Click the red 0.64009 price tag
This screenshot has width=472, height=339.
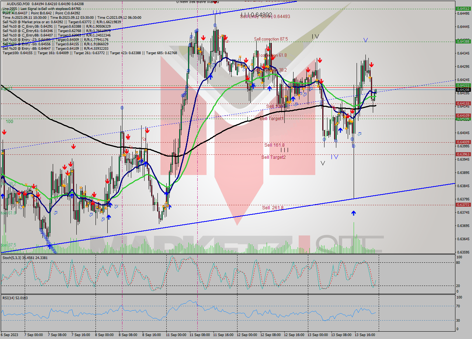point(463,142)
